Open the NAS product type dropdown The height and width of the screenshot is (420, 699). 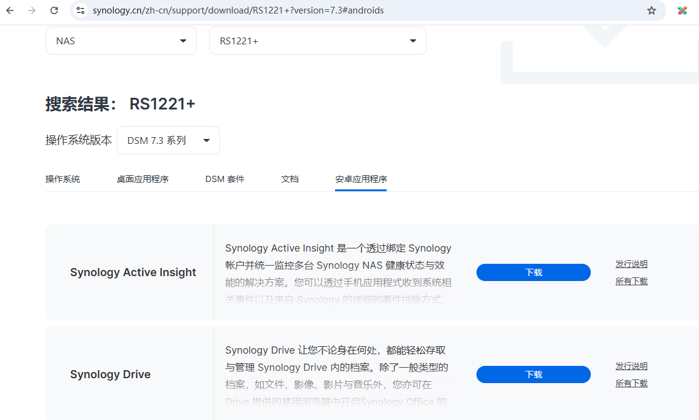pyautogui.click(x=121, y=41)
